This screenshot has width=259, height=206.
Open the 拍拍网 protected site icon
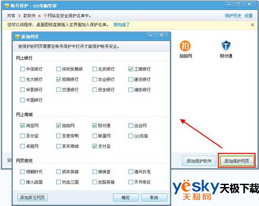[x=185, y=46]
